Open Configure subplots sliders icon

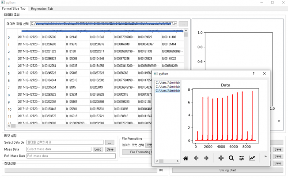(242, 158)
